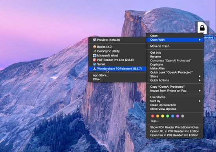Screen dimensions: 216x152
Task: Open with Books (2.0)
Action: pyautogui.click(x=117, y=47)
